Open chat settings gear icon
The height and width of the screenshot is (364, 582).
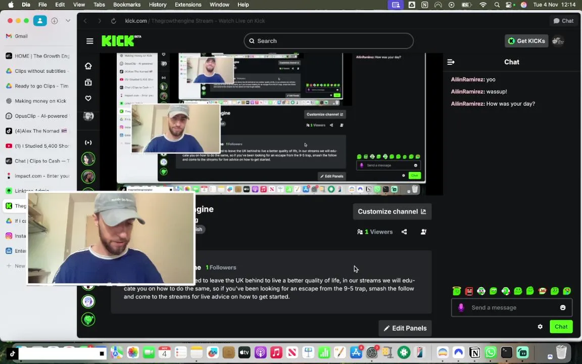[x=540, y=327]
